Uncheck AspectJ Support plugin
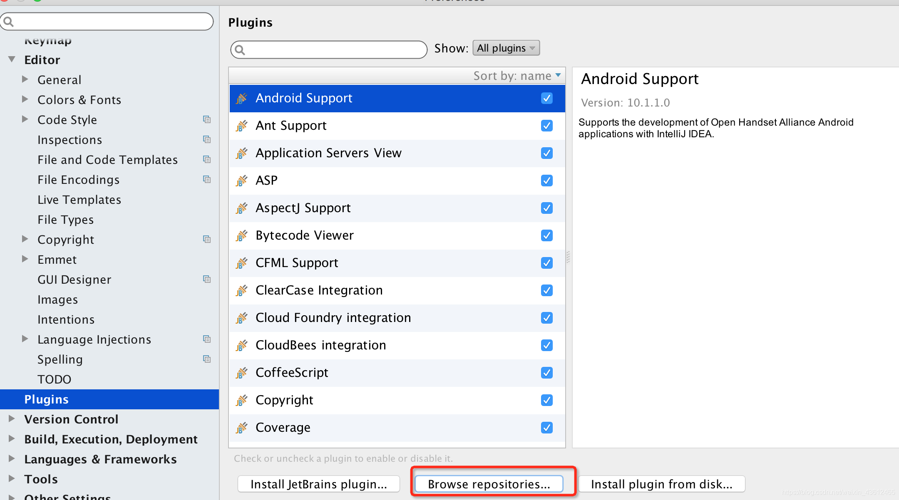 547,208
